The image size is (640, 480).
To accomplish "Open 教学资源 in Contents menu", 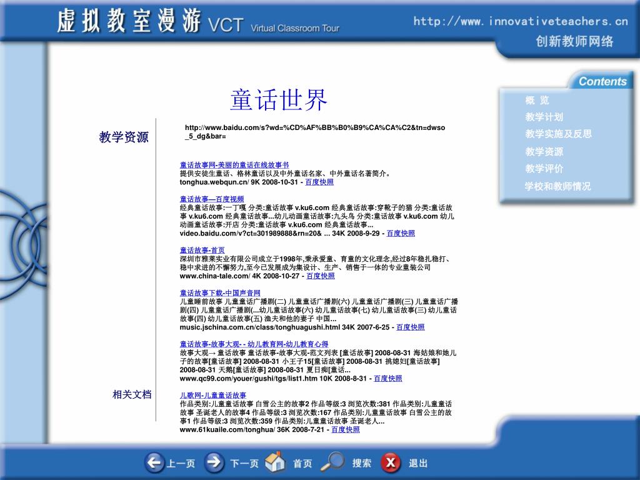I will (x=544, y=152).
